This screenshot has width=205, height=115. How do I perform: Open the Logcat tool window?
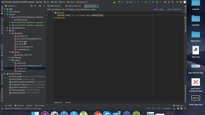40,105
